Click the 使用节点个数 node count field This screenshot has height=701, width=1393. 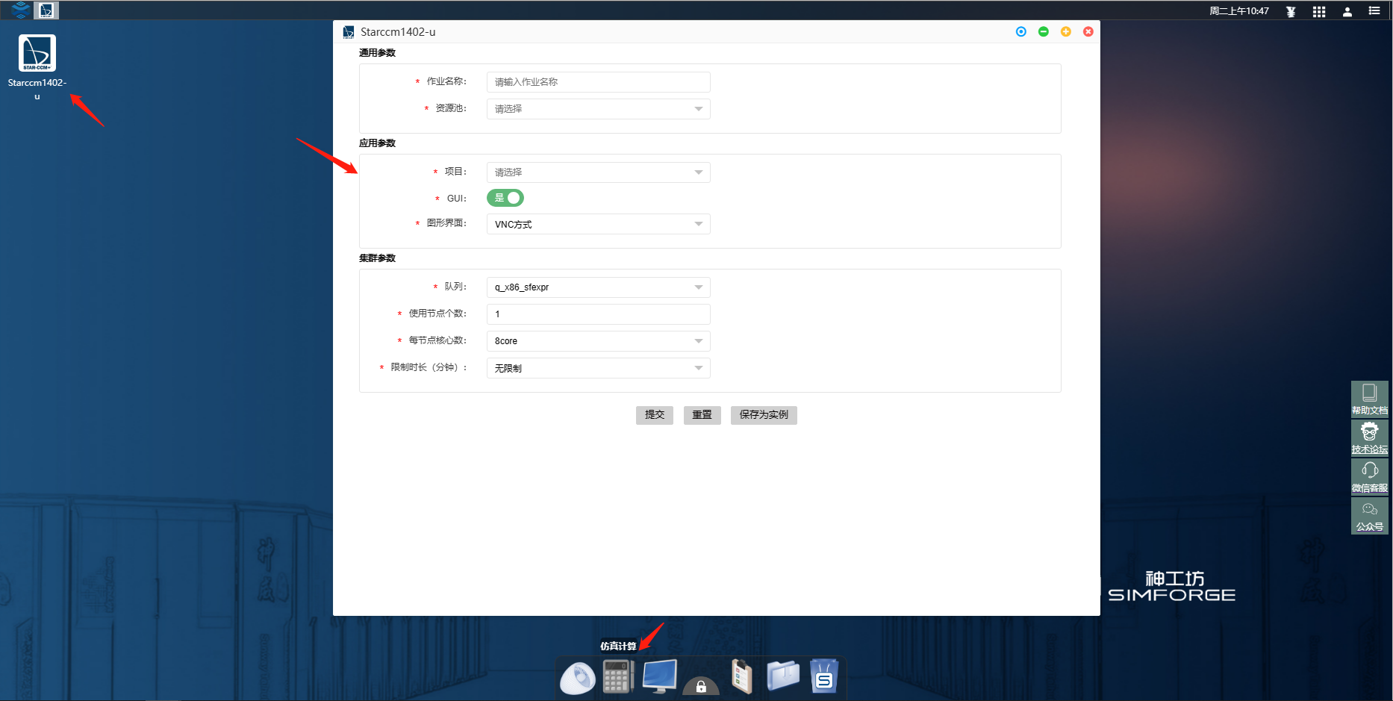[598, 314]
